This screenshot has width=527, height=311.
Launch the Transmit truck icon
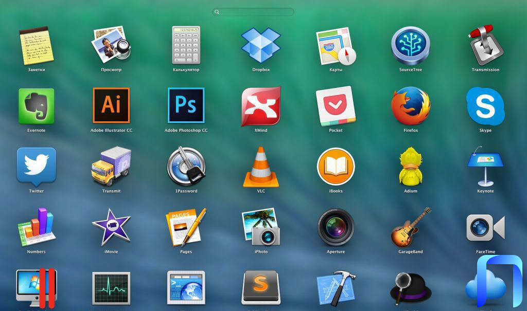pyautogui.click(x=111, y=166)
